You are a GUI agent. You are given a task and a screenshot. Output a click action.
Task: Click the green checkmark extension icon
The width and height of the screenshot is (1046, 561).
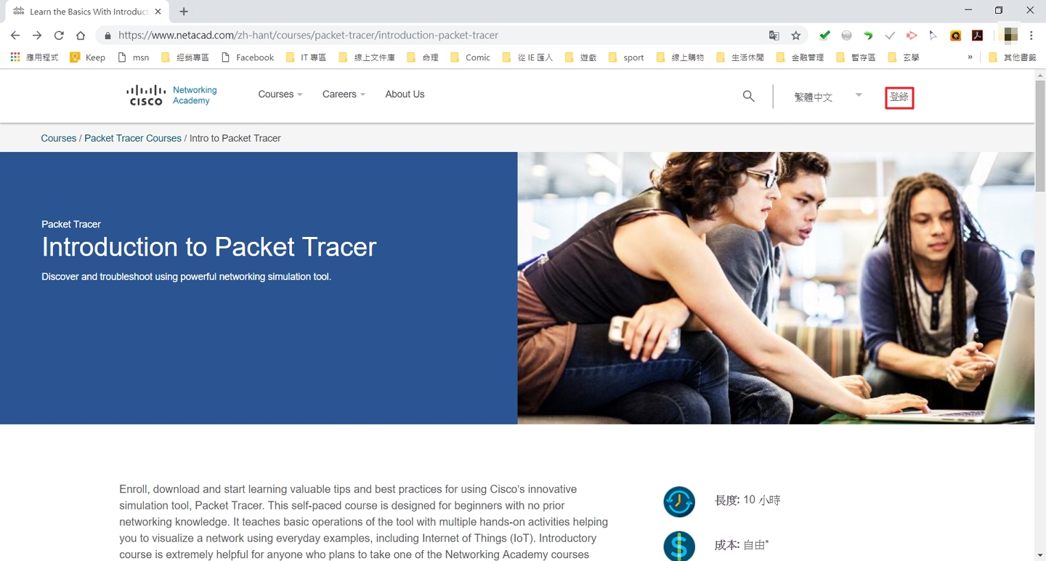click(824, 35)
